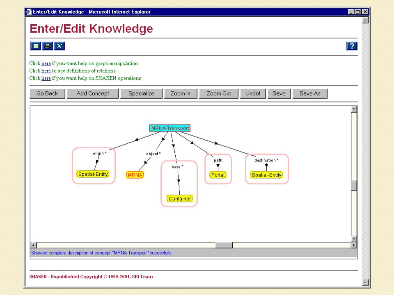Image resolution: width=394 pixels, height=295 pixels.
Task: Click the destination relation label
Action: [266, 160]
